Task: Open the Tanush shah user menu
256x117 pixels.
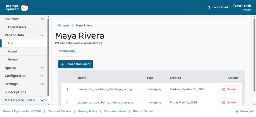Action: tap(242, 8)
